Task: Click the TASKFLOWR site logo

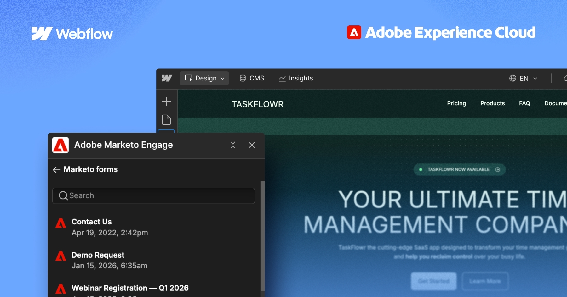Action: pyautogui.click(x=257, y=104)
